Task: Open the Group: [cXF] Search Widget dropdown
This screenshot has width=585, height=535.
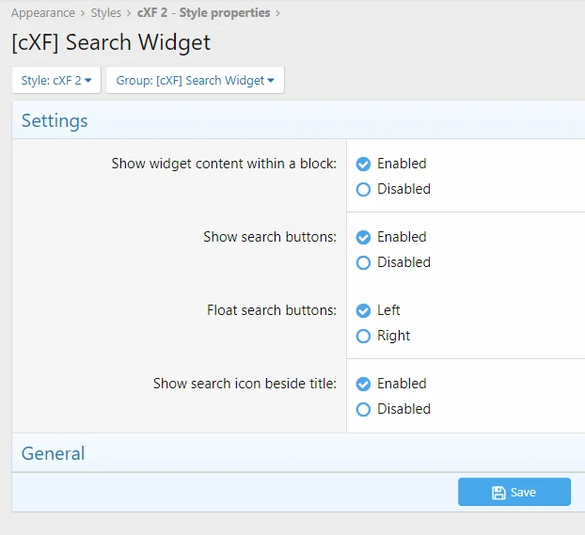Action: pos(195,81)
